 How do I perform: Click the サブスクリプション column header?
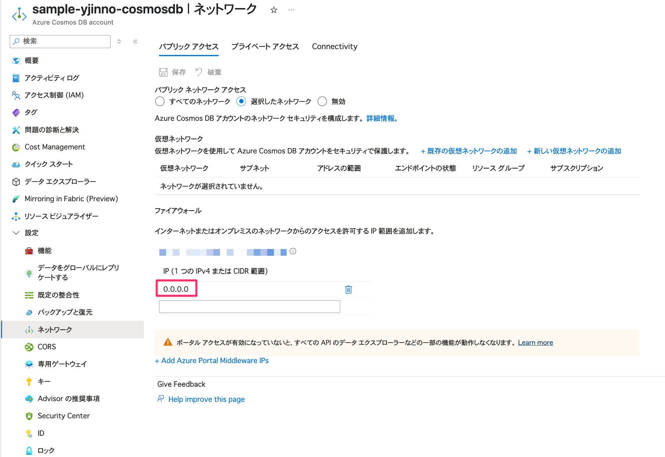(577, 168)
